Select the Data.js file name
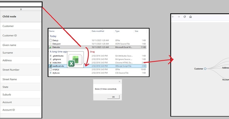Image resolution: width=229 pixels, height=119 pixels. pos(55,40)
